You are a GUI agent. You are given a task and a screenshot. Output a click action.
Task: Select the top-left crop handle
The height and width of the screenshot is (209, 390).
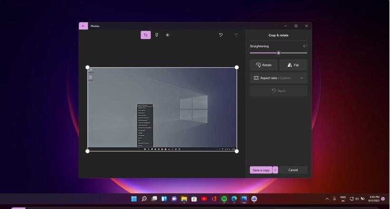point(88,67)
